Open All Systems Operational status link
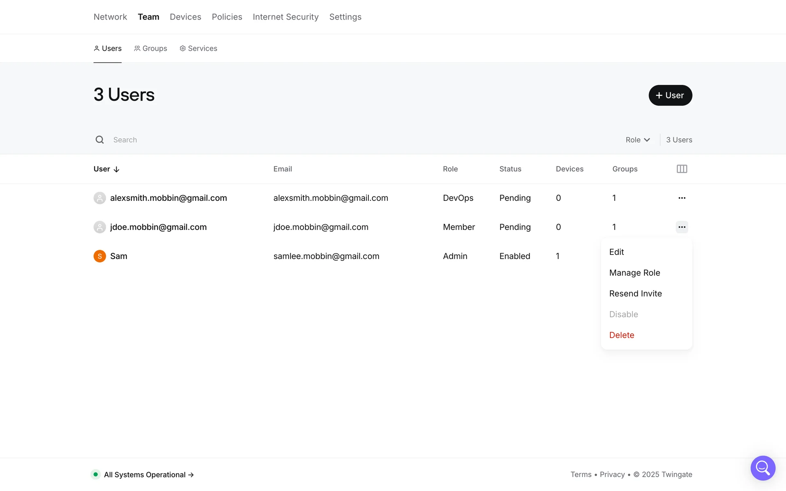This screenshot has width=786, height=491. pyautogui.click(x=148, y=475)
